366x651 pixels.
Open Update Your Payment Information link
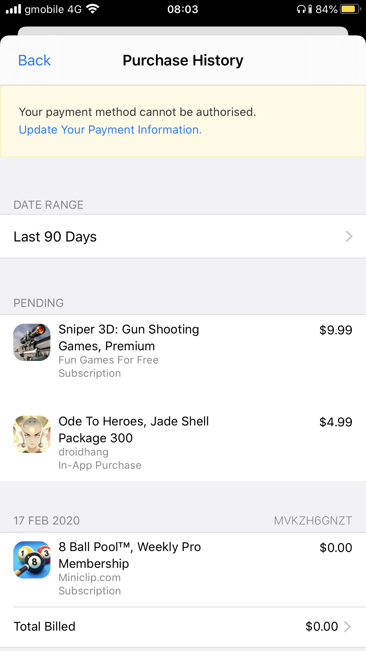point(110,130)
